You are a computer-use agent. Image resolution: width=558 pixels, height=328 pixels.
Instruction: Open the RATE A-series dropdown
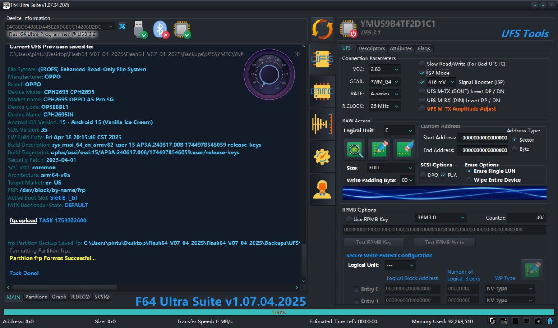(384, 94)
